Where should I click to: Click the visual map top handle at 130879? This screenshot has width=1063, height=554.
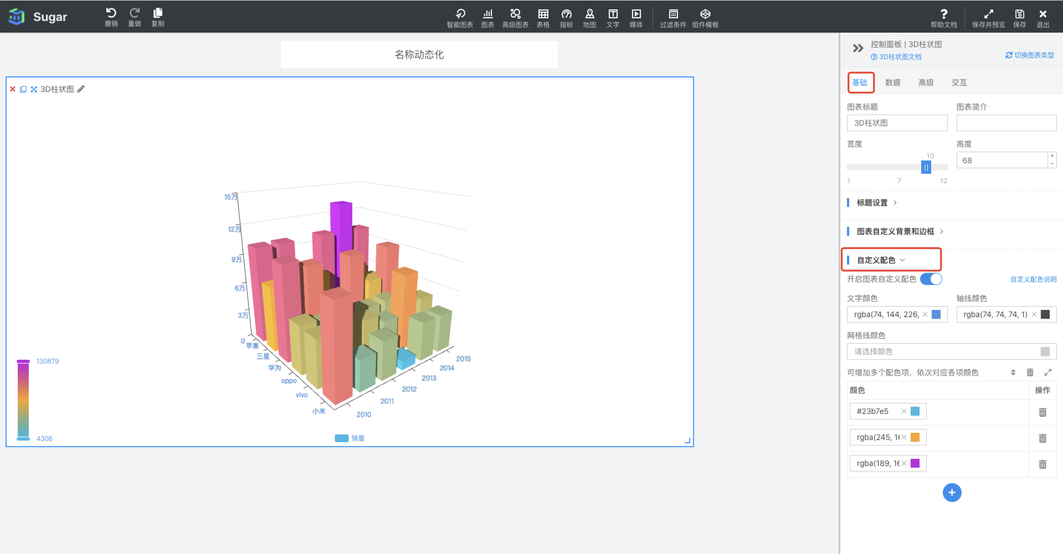[x=23, y=361]
